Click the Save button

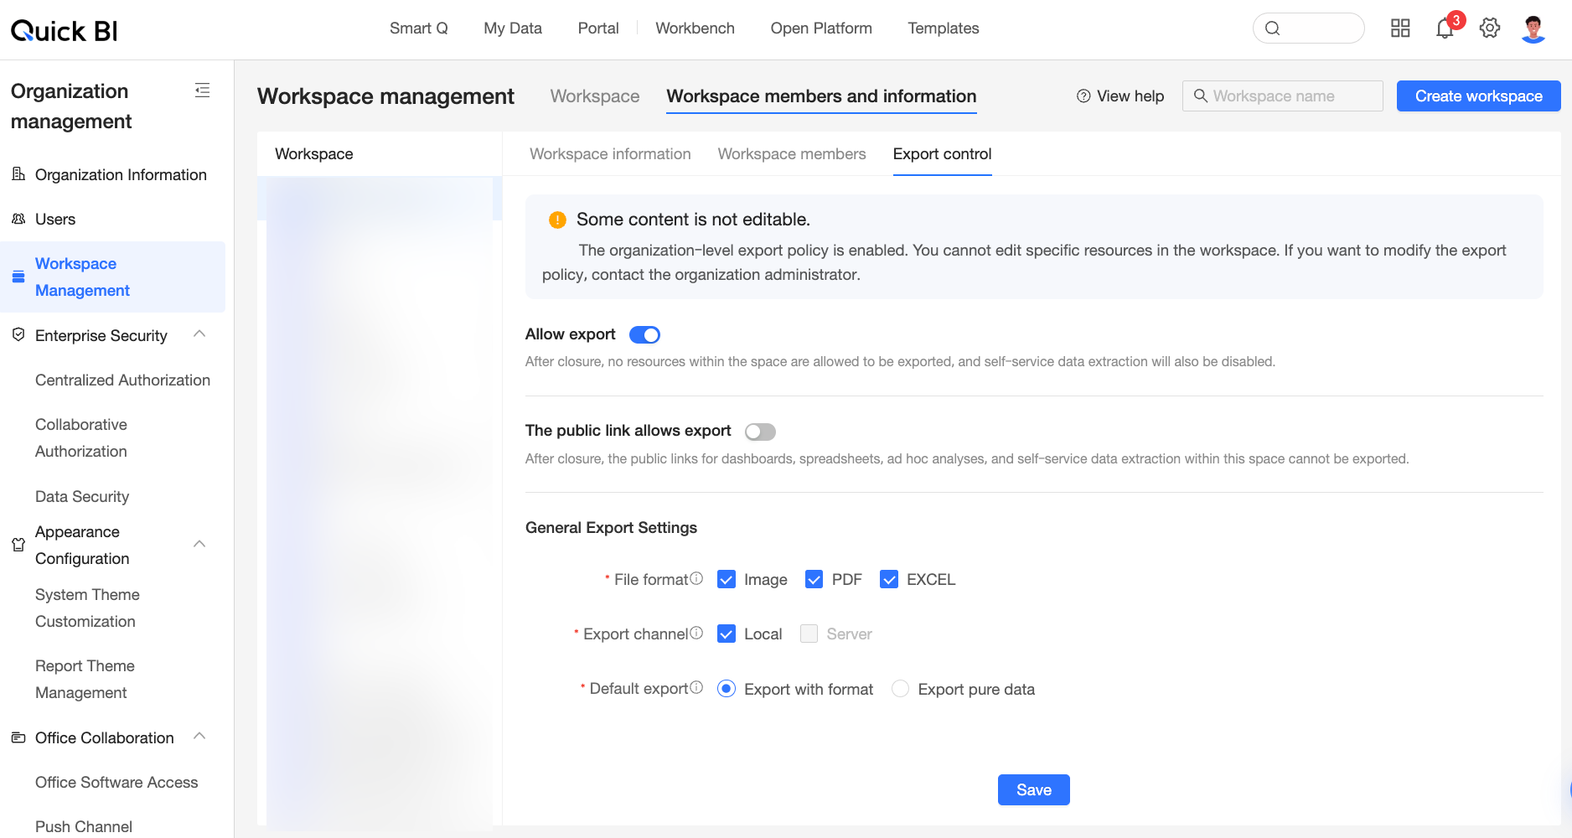click(x=1033, y=789)
